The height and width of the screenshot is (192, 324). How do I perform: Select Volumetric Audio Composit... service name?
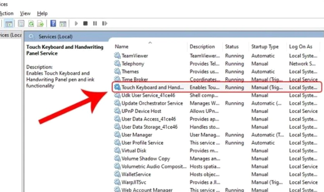point(154,166)
